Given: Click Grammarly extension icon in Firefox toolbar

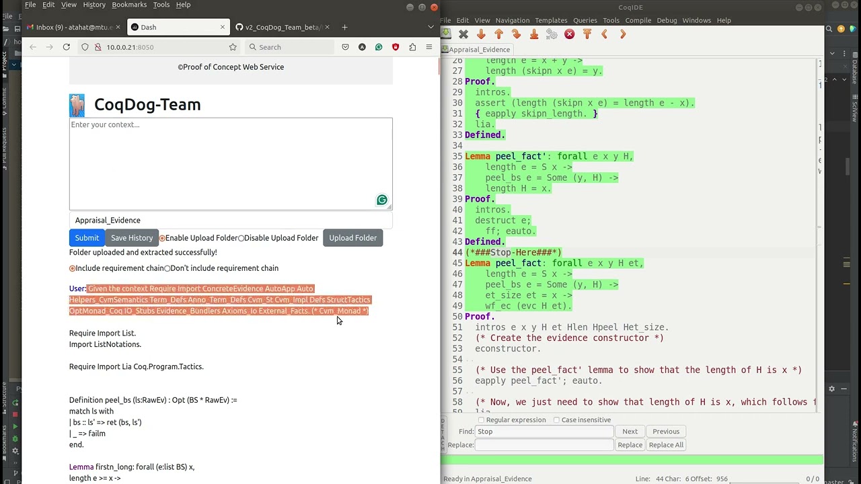Looking at the screenshot, I should (x=379, y=47).
